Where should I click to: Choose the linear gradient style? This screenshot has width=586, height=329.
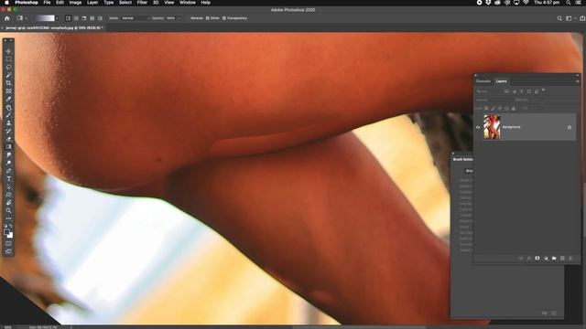click(x=68, y=18)
